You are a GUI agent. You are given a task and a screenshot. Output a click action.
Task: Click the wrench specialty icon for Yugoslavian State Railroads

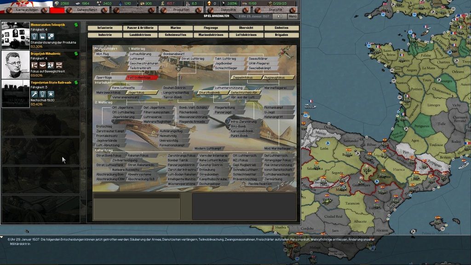34,94
